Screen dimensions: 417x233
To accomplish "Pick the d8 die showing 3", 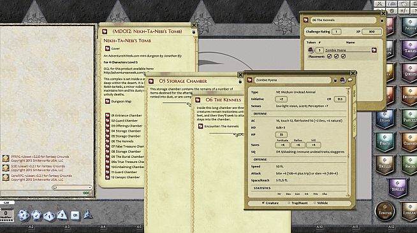I will tap(62, 215).
